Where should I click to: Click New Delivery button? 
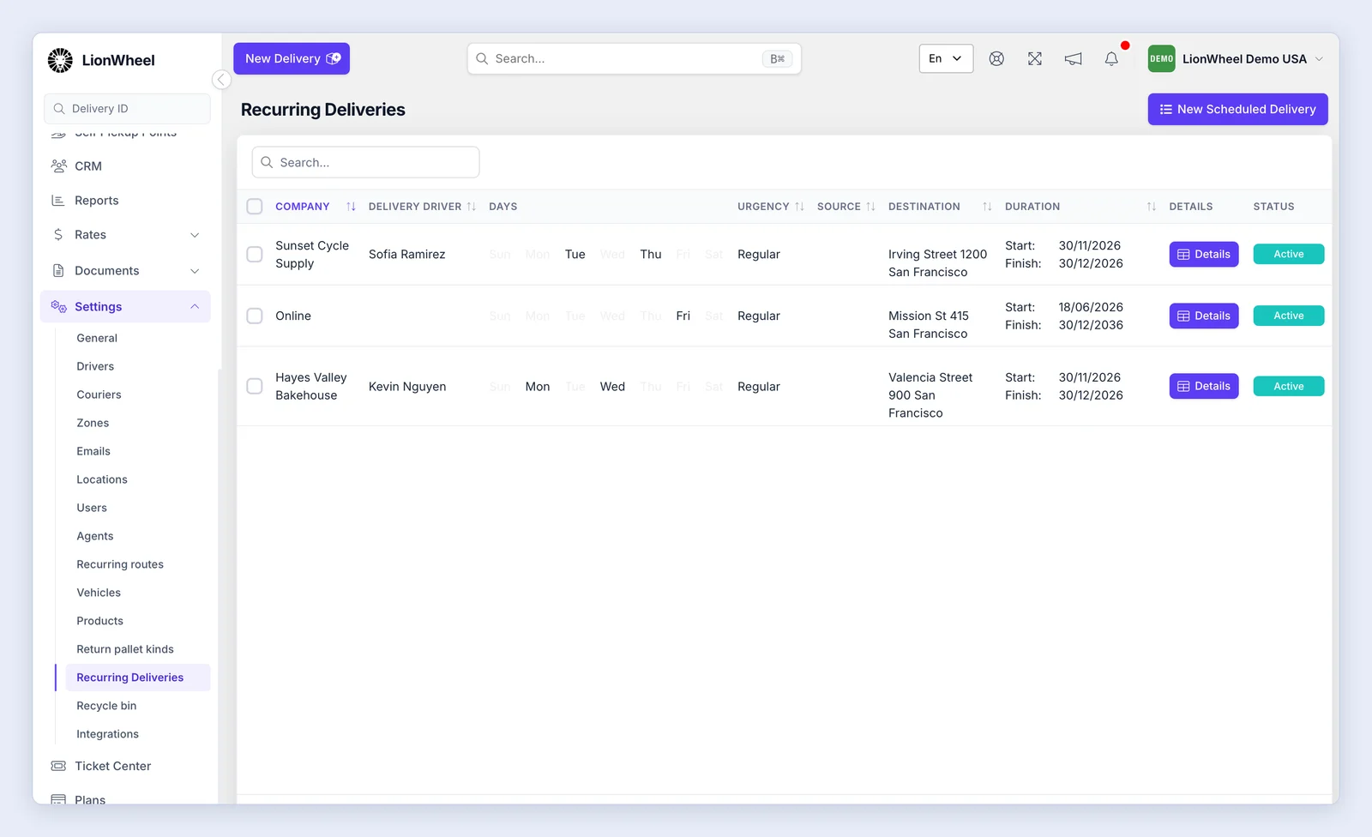(292, 59)
